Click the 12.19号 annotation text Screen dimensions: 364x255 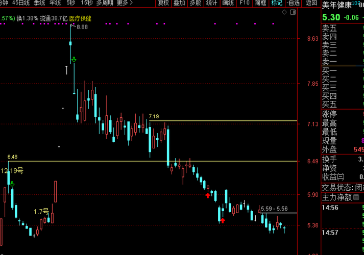coord(12,171)
